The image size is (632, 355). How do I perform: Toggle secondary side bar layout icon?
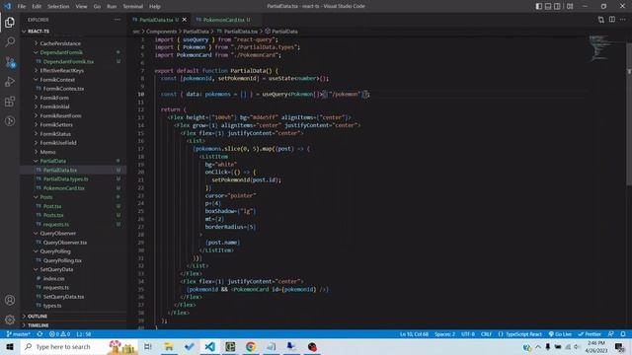557,6
